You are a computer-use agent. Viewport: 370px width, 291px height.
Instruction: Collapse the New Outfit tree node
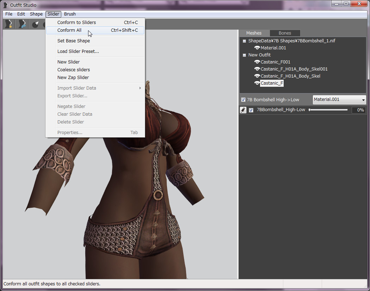[x=244, y=55]
